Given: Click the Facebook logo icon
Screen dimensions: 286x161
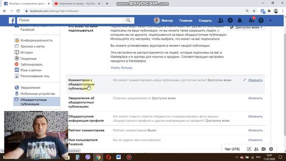Looking at the screenshot, I should 12,20.
